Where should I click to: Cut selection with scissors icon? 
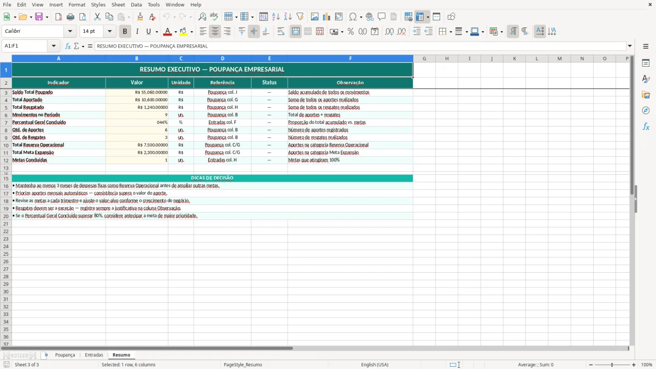97,17
